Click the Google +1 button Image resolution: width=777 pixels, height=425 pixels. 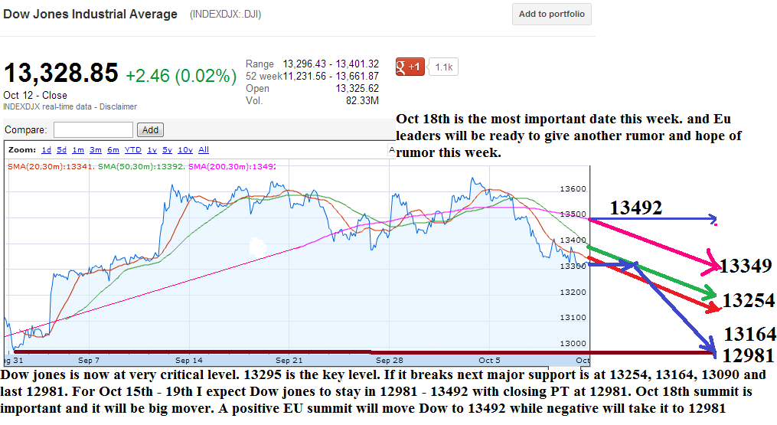[410, 67]
